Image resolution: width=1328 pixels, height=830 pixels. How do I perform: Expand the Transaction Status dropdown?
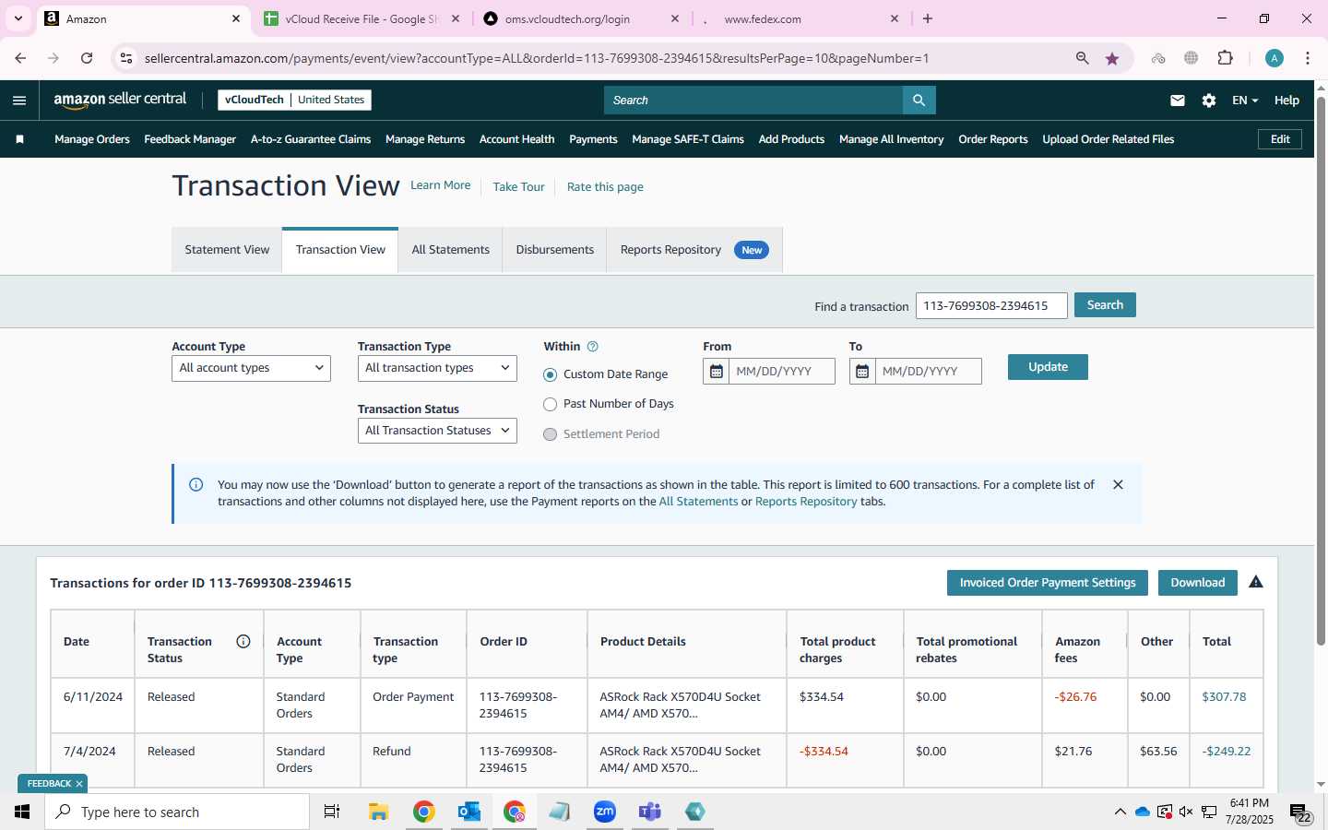click(x=437, y=431)
